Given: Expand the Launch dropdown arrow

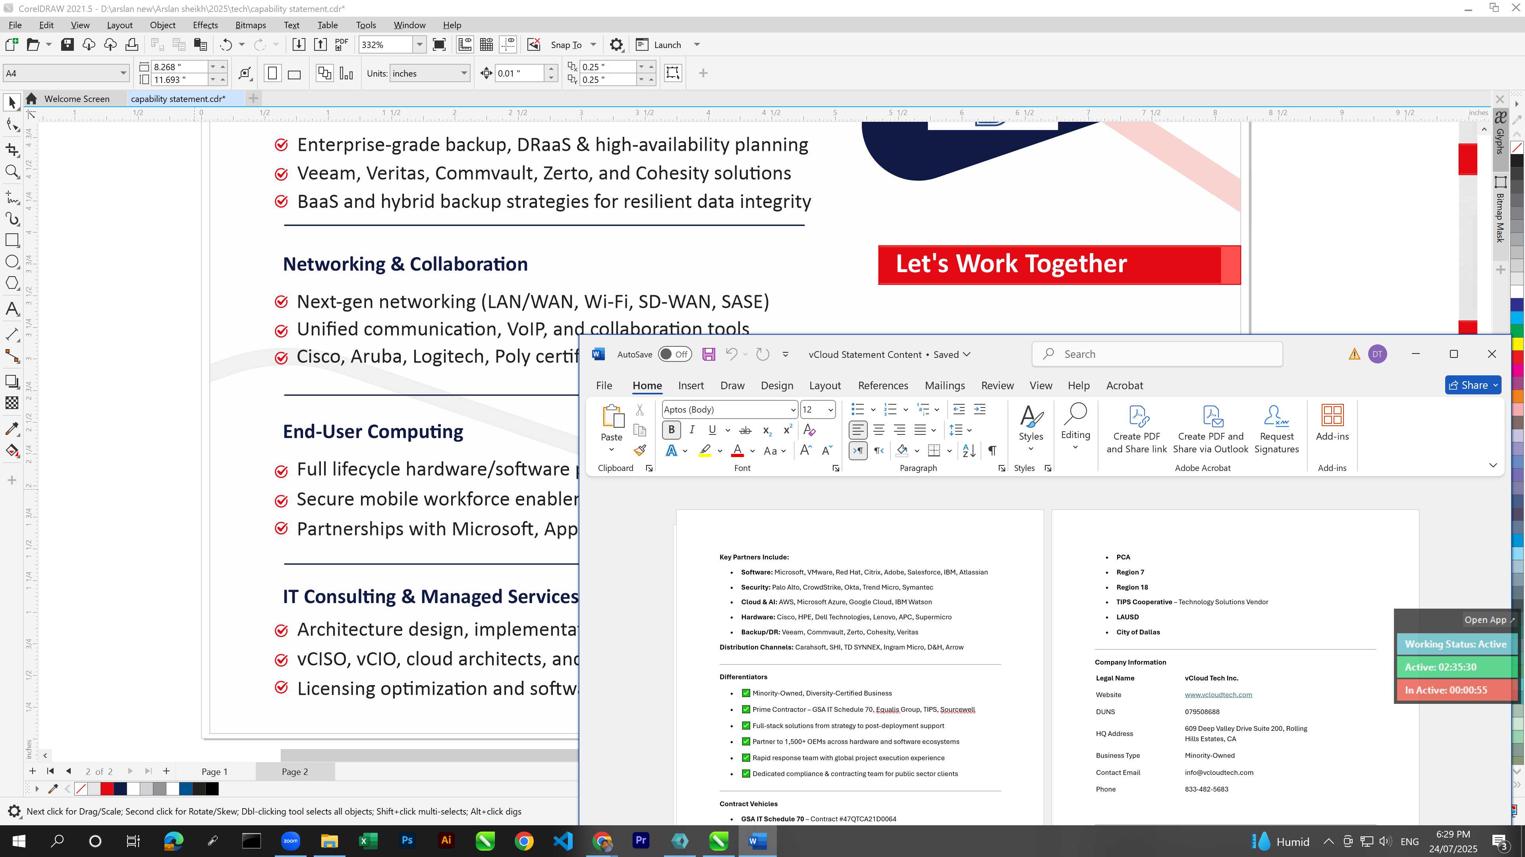Looking at the screenshot, I should point(697,45).
